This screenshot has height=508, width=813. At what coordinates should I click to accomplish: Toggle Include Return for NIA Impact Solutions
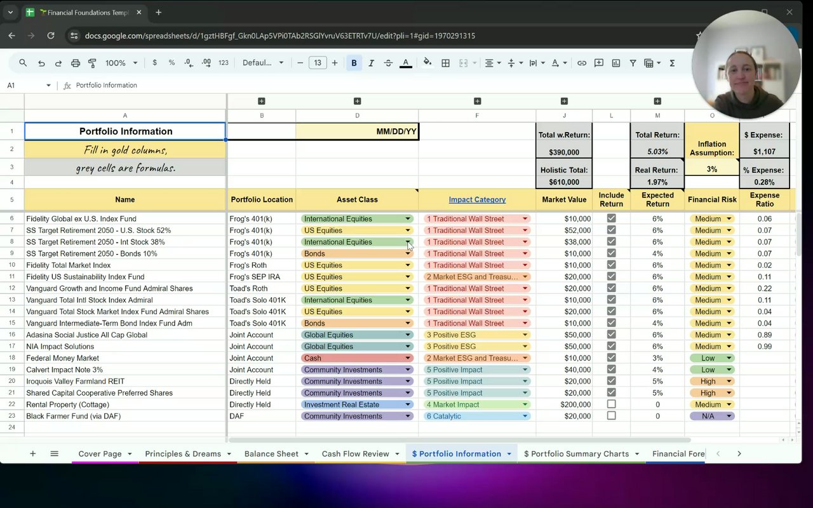click(x=611, y=346)
